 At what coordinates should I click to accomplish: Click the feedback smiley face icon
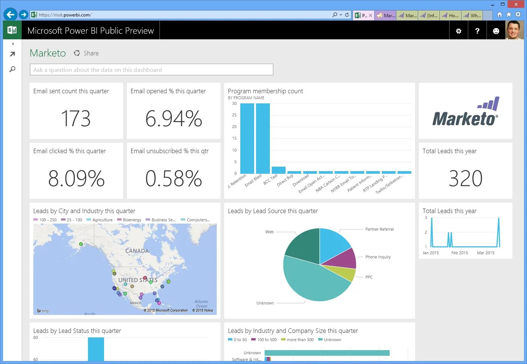(496, 31)
